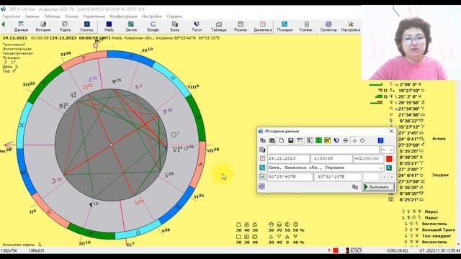This screenshot has height=259, width=461.
Task: Close the Исходные данные dialog
Action: (391, 131)
